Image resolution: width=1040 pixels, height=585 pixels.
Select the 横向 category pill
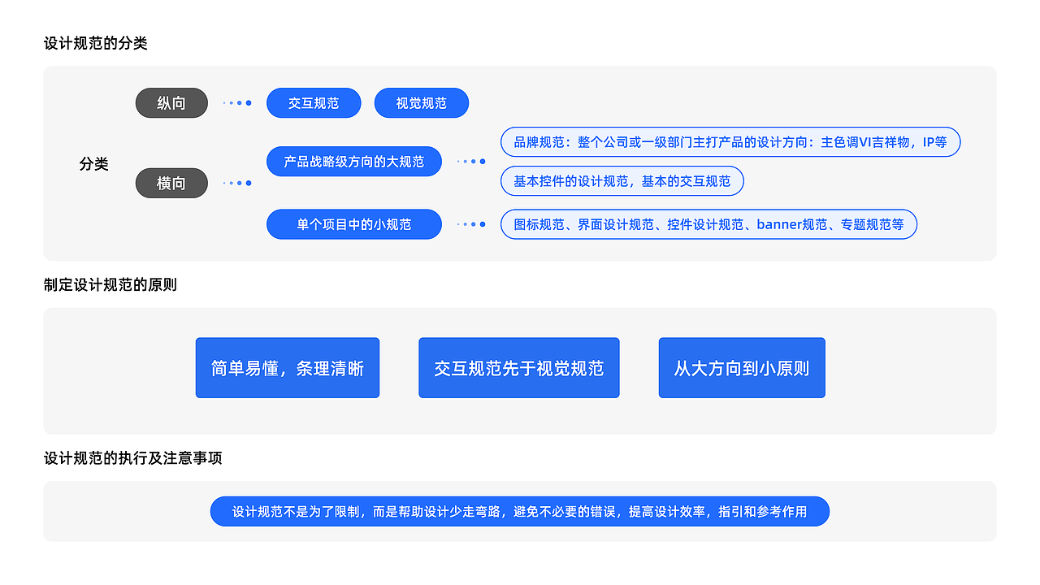point(171,183)
